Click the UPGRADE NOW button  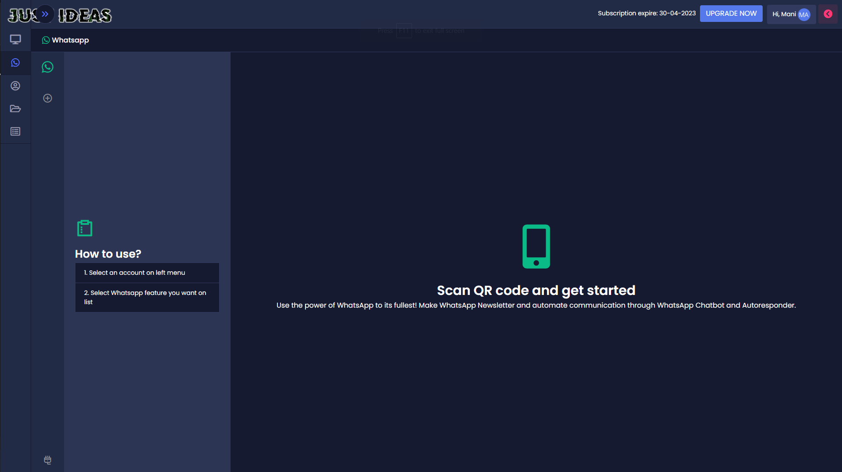[731, 14]
